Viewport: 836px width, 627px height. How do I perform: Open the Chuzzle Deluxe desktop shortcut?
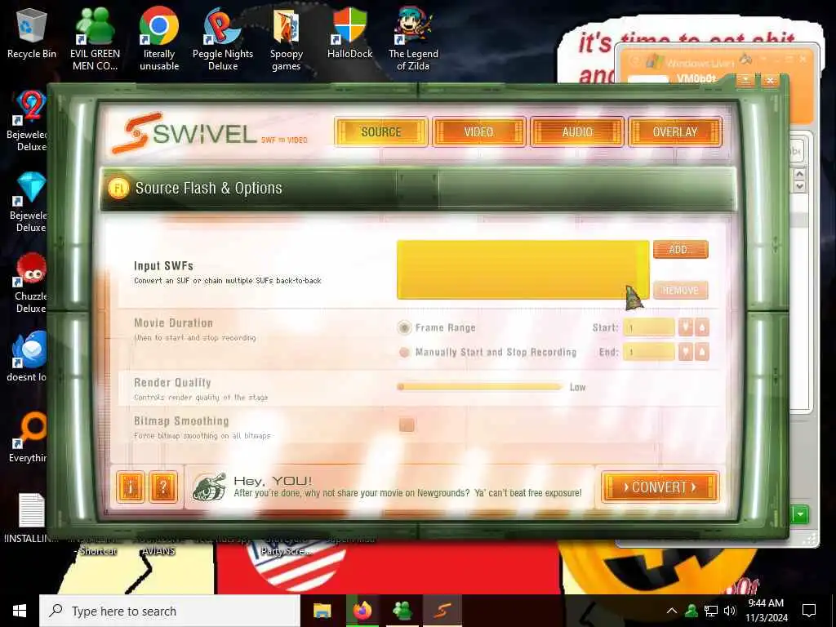click(x=30, y=282)
